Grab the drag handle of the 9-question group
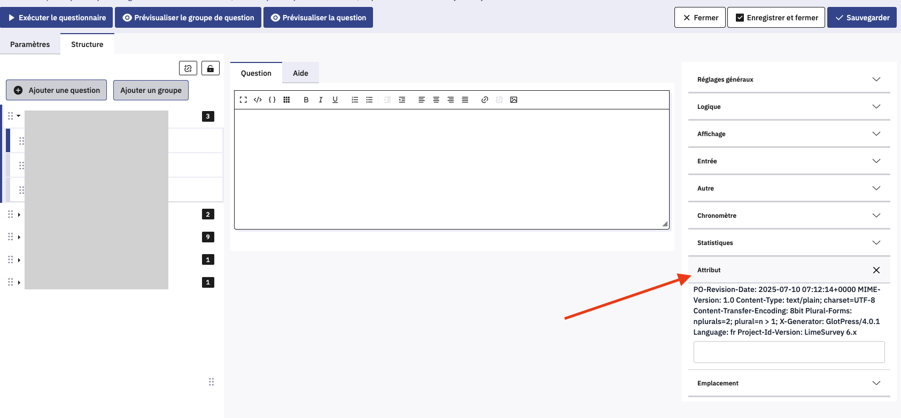This screenshot has height=418, width=901. tap(10, 236)
